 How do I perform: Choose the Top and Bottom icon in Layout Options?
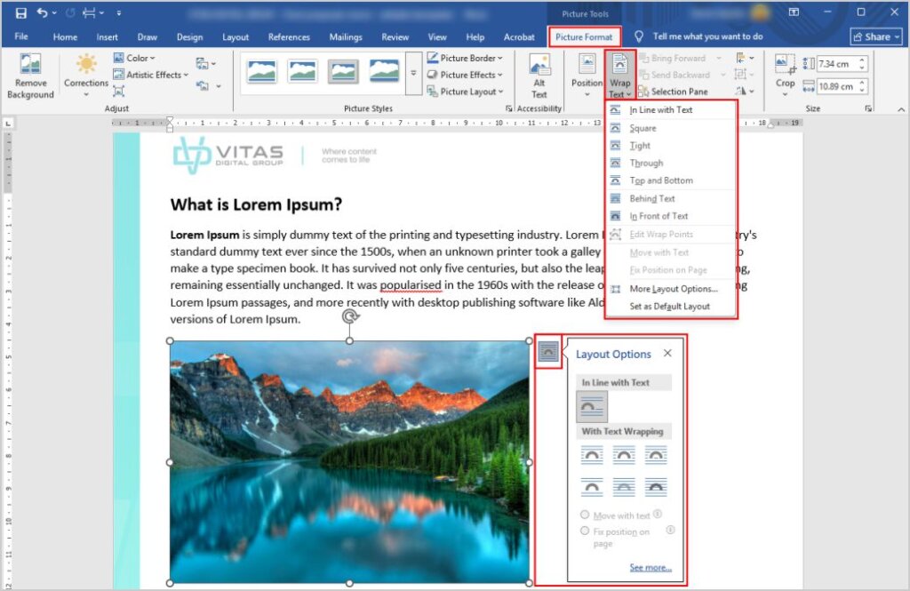pyautogui.click(x=592, y=486)
